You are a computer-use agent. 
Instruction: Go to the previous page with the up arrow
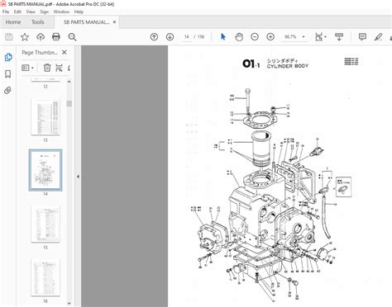click(154, 37)
